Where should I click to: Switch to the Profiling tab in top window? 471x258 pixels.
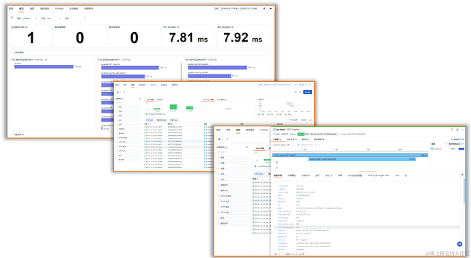59,9
